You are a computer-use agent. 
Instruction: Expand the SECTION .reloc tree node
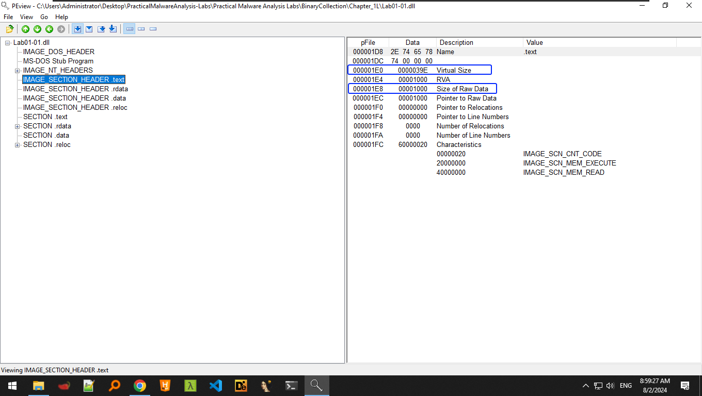point(17,145)
